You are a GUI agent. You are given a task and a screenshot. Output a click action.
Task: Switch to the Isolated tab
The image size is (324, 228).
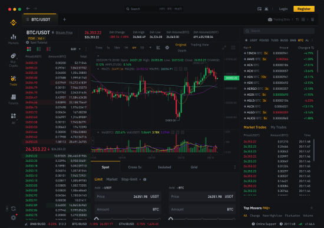164,167
